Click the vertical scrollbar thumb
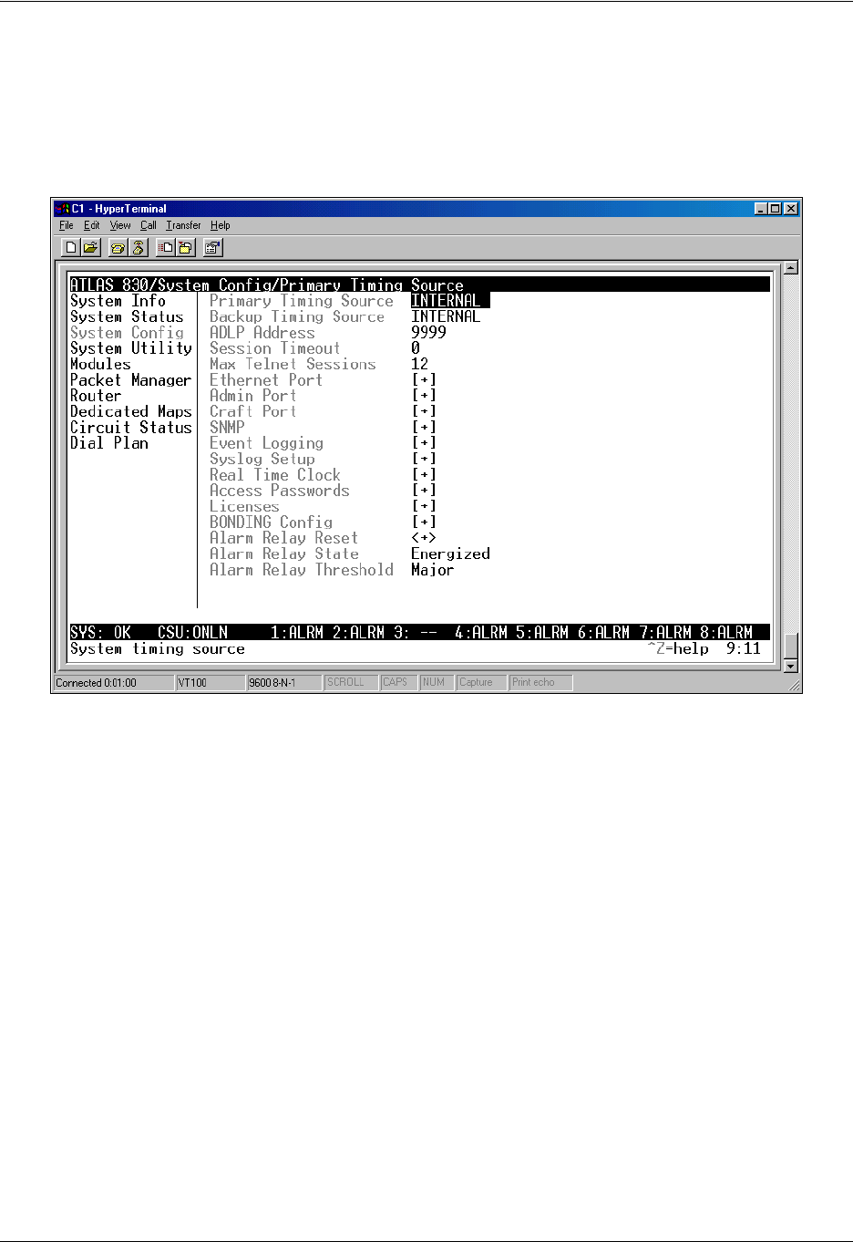Screen dimensions: 853x1242 [x=791, y=646]
